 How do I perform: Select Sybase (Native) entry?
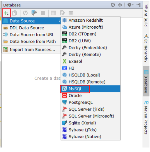91,137
